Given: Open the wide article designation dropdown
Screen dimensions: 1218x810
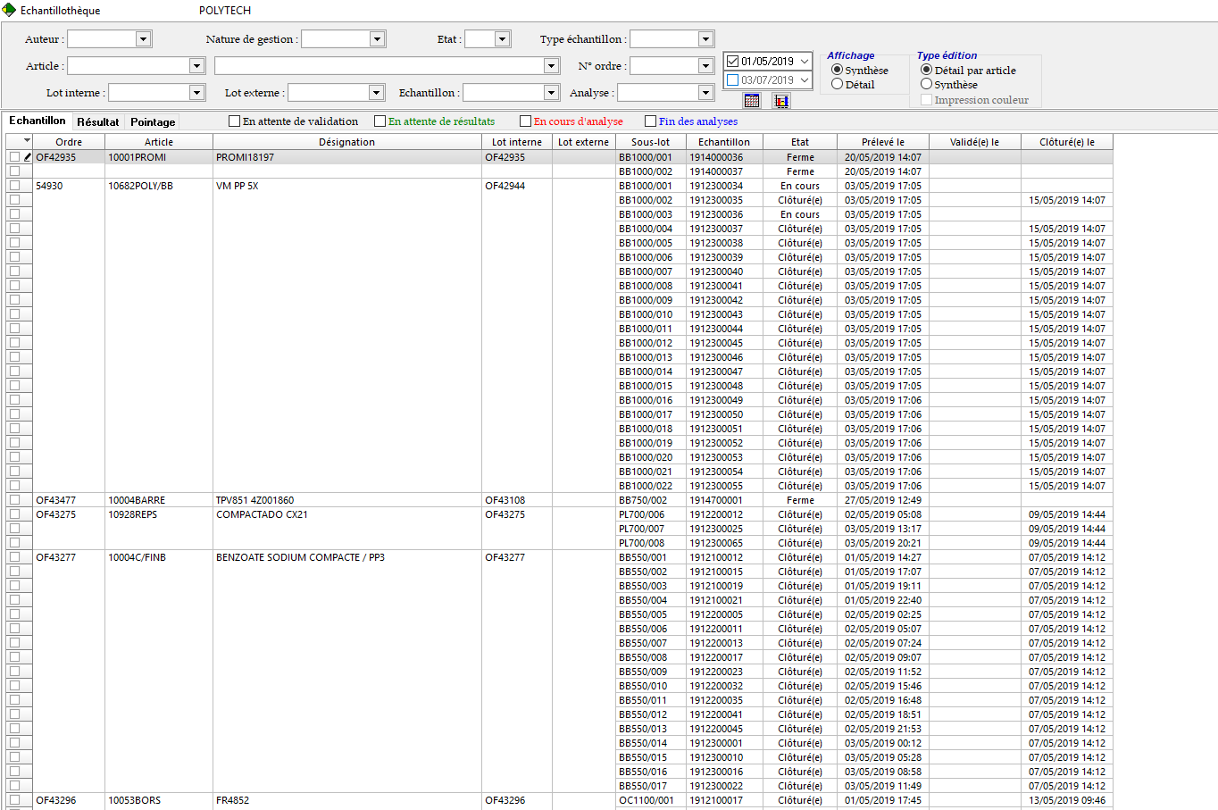Looking at the screenshot, I should coord(550,66).
